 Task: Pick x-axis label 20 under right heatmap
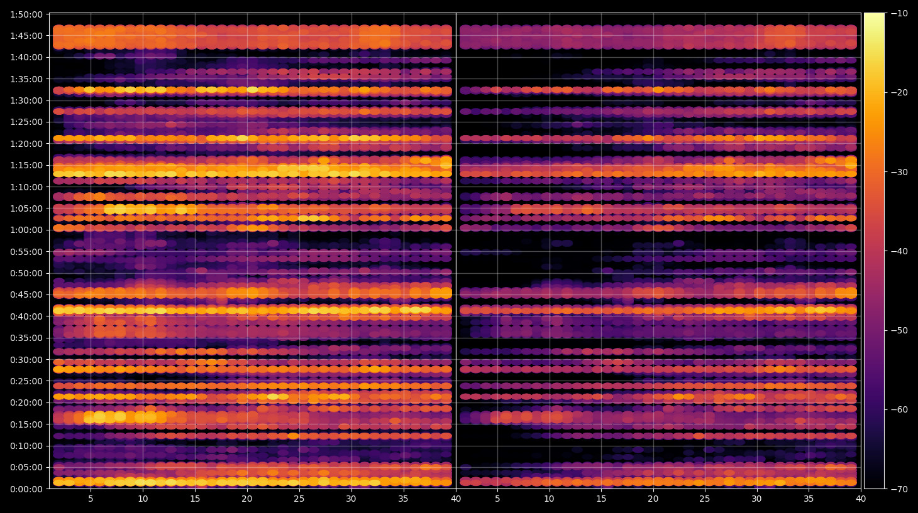653,499
